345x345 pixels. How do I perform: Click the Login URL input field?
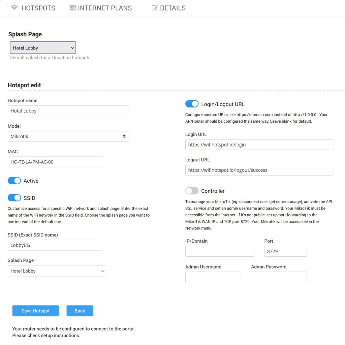(x=259, y=145)
